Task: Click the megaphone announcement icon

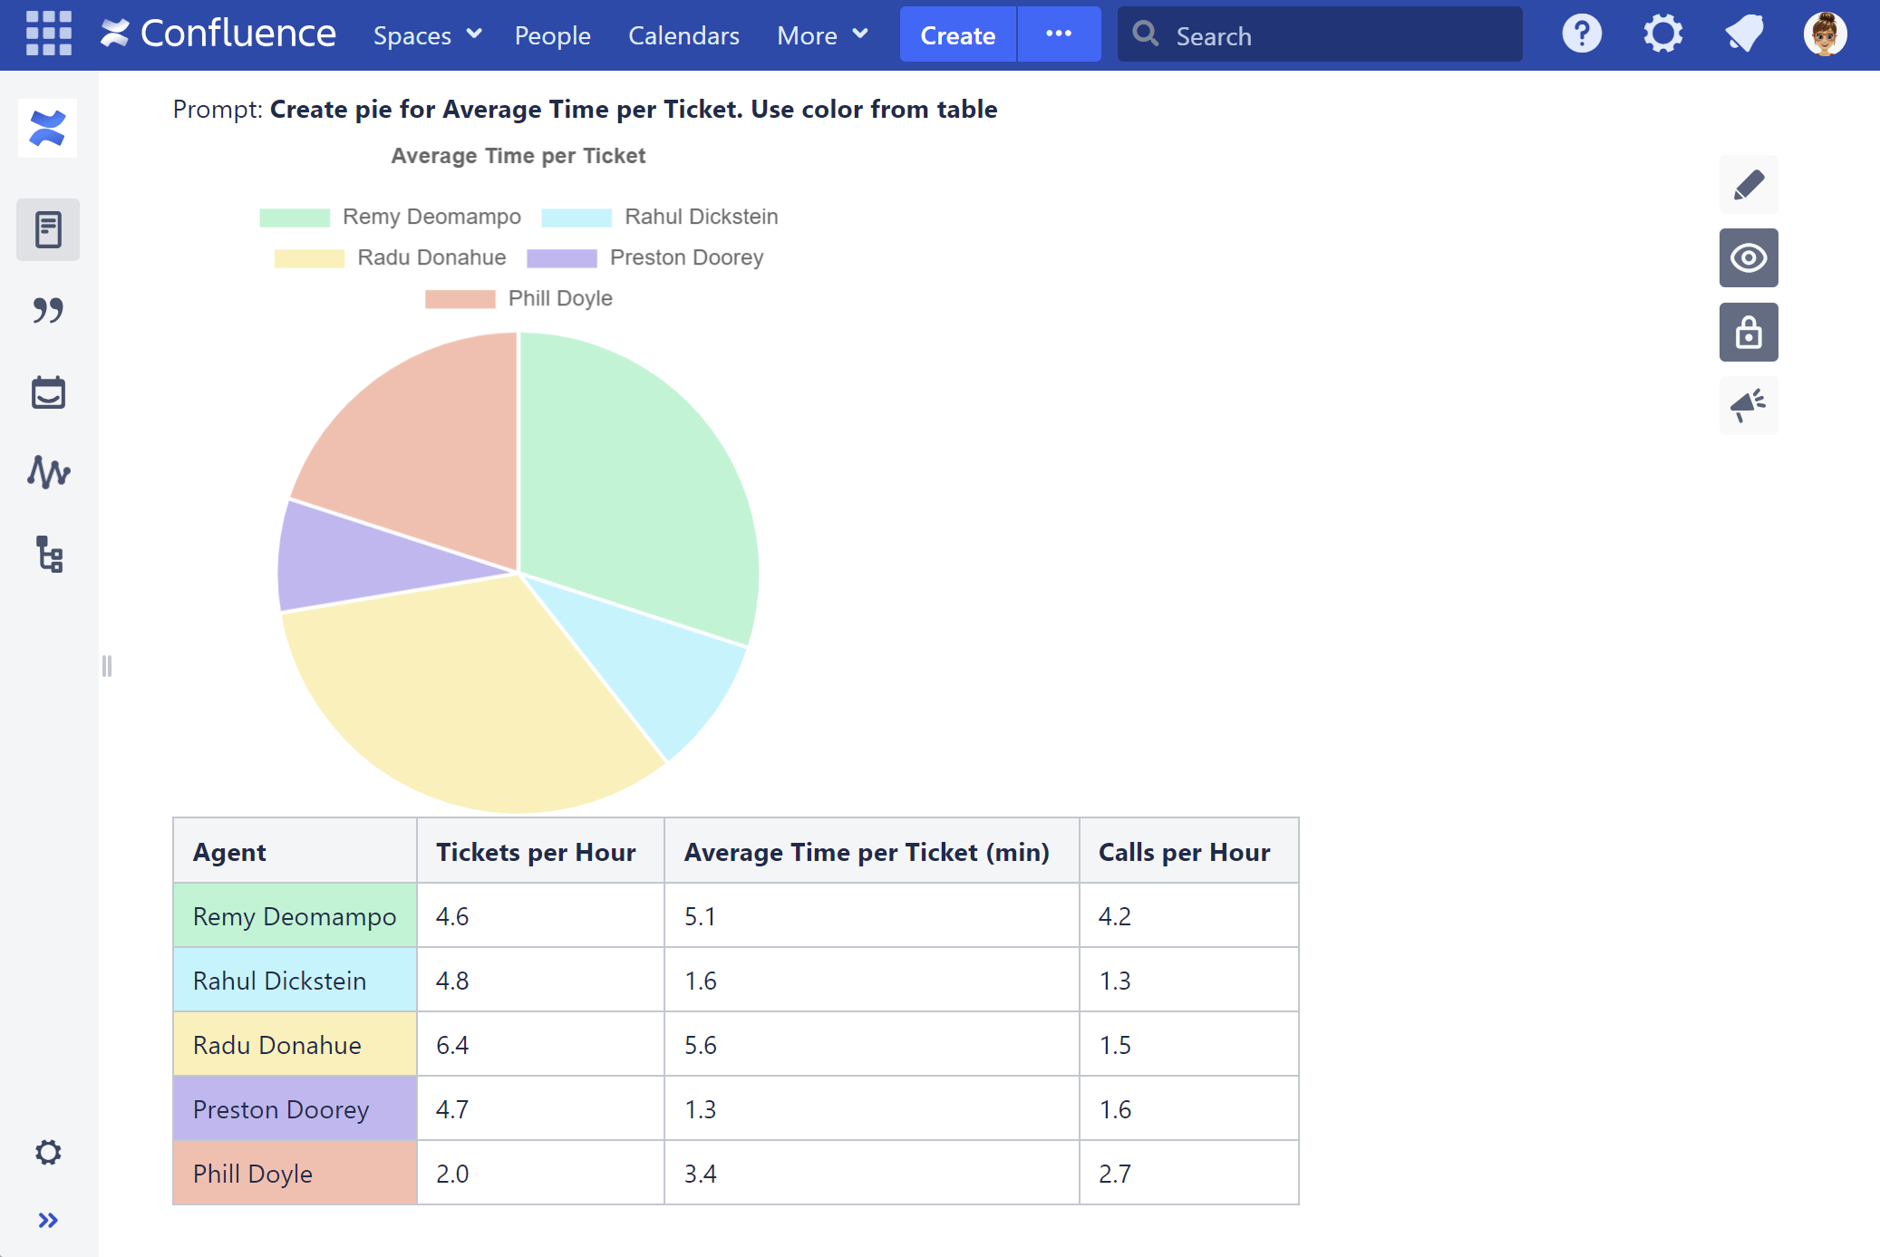Action: [x=1748, y=406]
